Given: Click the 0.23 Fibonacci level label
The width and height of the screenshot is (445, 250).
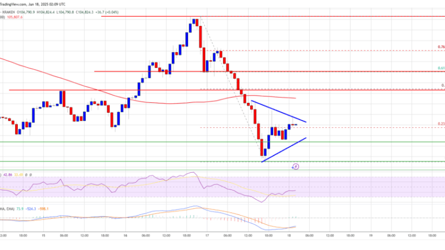Looking at the screenshot, I should tap(441, 124).
